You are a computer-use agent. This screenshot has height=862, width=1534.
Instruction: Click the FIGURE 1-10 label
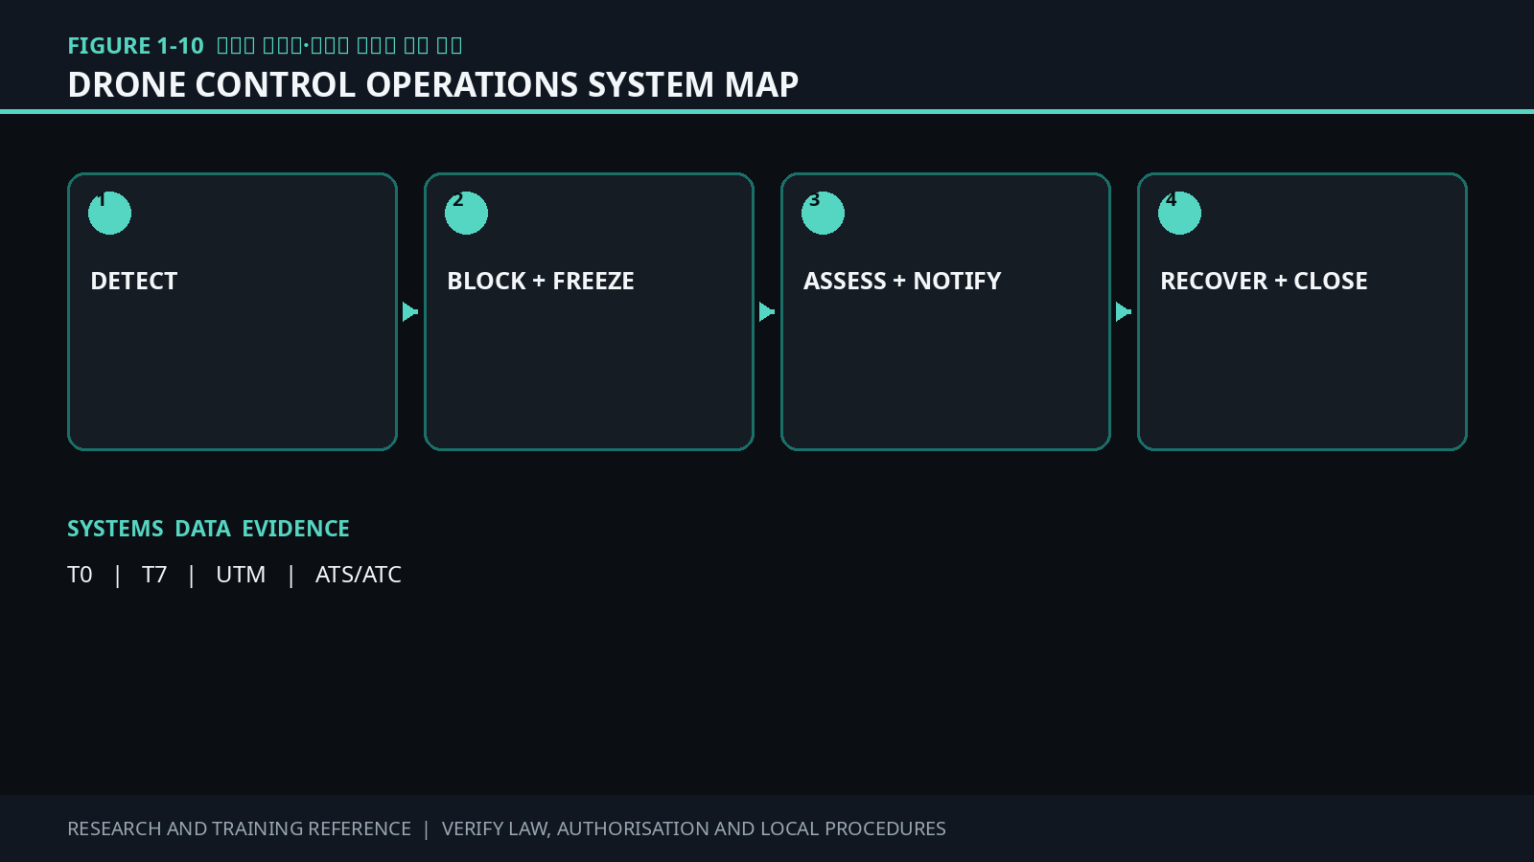point(135,46)
